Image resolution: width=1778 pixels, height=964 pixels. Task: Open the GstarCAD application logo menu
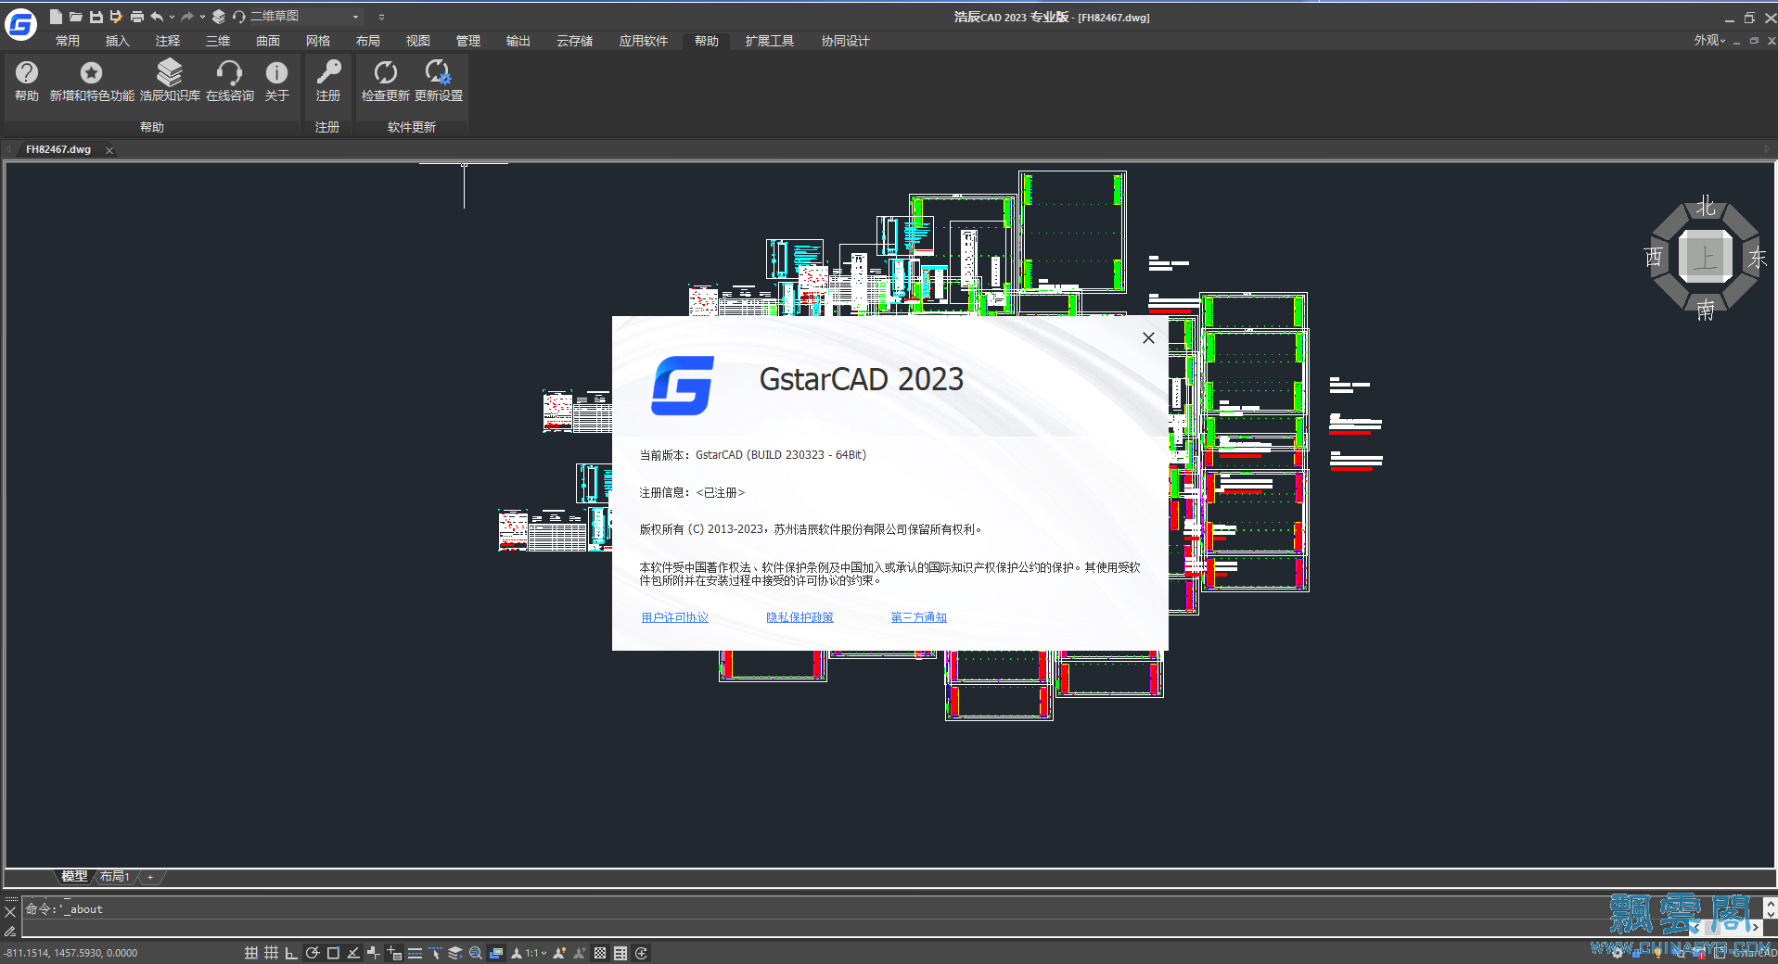click(x=20, y=24)
